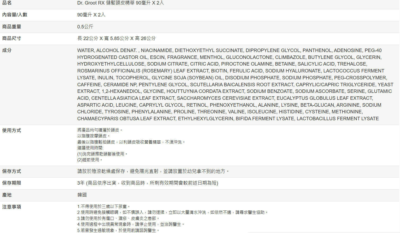Click the 注意事項 row label

coord(12,207)
